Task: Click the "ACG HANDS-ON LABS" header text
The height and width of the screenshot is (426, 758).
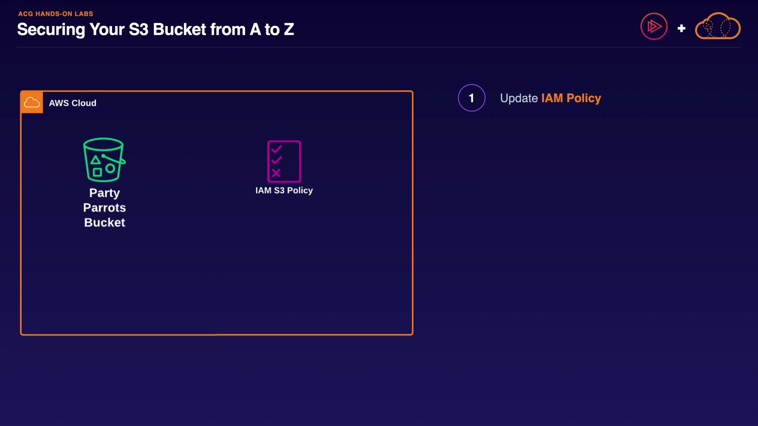Action: coord(56,14)
